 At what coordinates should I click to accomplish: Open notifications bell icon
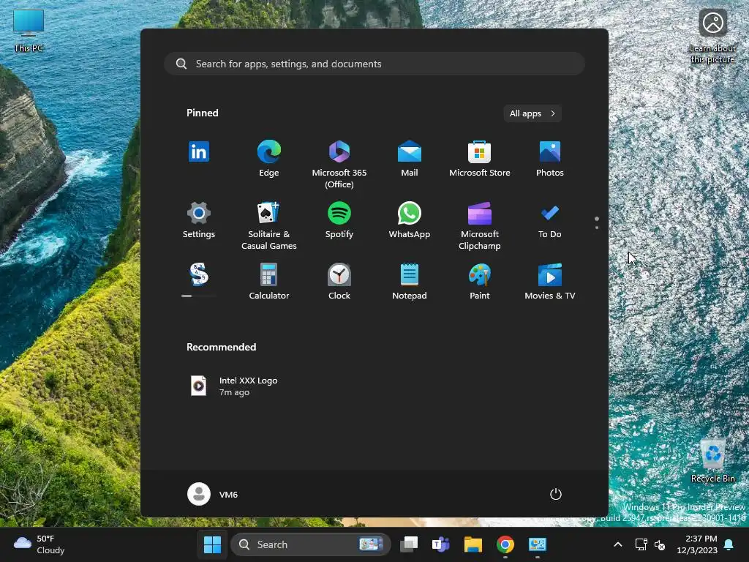(729, 544)
